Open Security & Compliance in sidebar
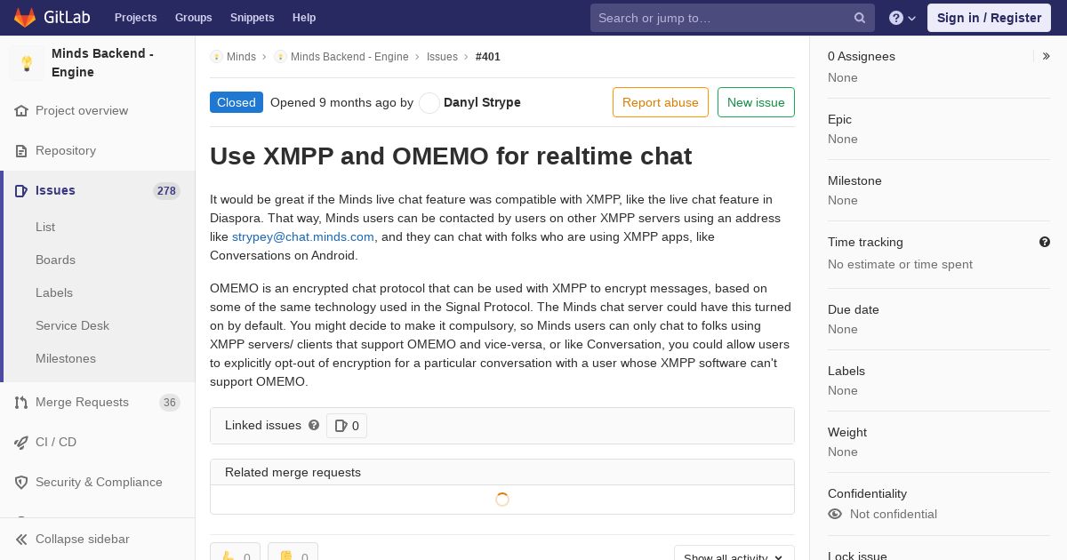Screen dimensions: 1067x560 [98, 483]
